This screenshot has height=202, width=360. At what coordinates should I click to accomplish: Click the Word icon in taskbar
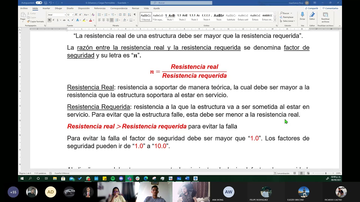coord(187,178)
